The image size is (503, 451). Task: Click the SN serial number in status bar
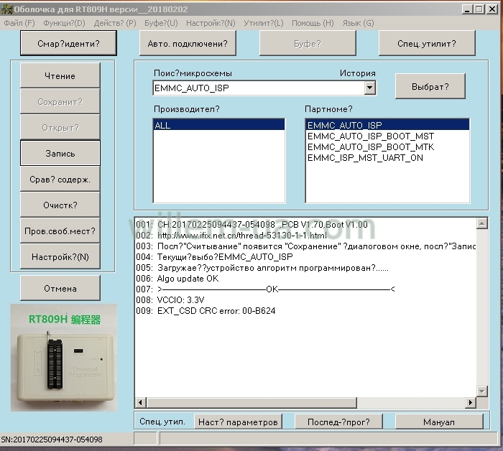[x=52, y=440]
